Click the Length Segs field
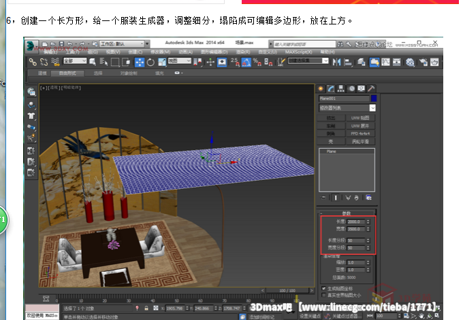 pos(356,241)
